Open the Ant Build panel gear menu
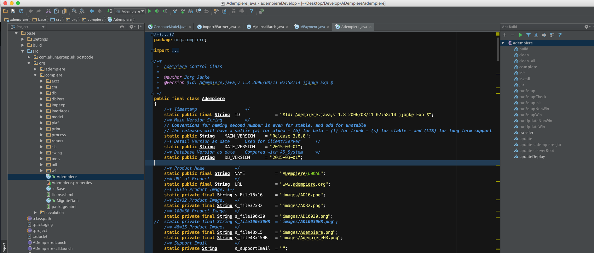This screenshot has width=594, height=253. click(587, 27)
